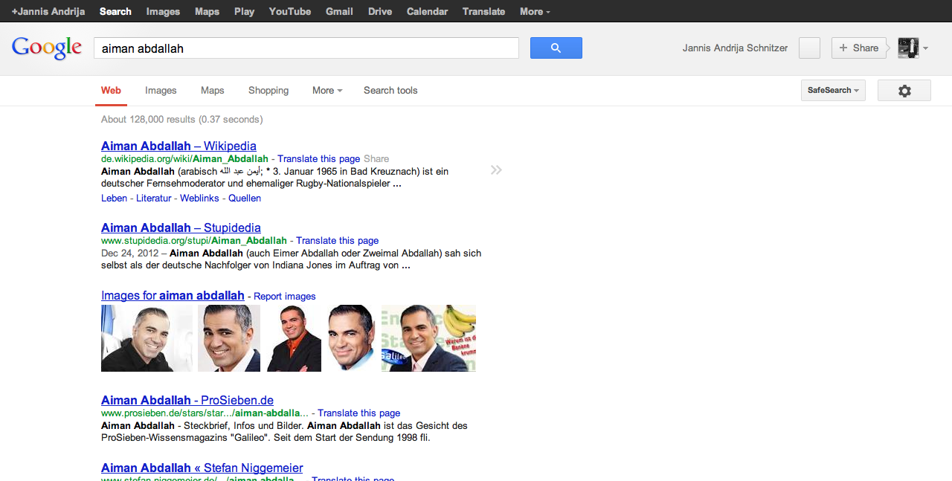Select the Web results tab
The width and height of the screenshot is (952, 481).
(111, 90)
